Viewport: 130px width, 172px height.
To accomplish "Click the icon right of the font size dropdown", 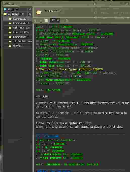I will [67, 20].
